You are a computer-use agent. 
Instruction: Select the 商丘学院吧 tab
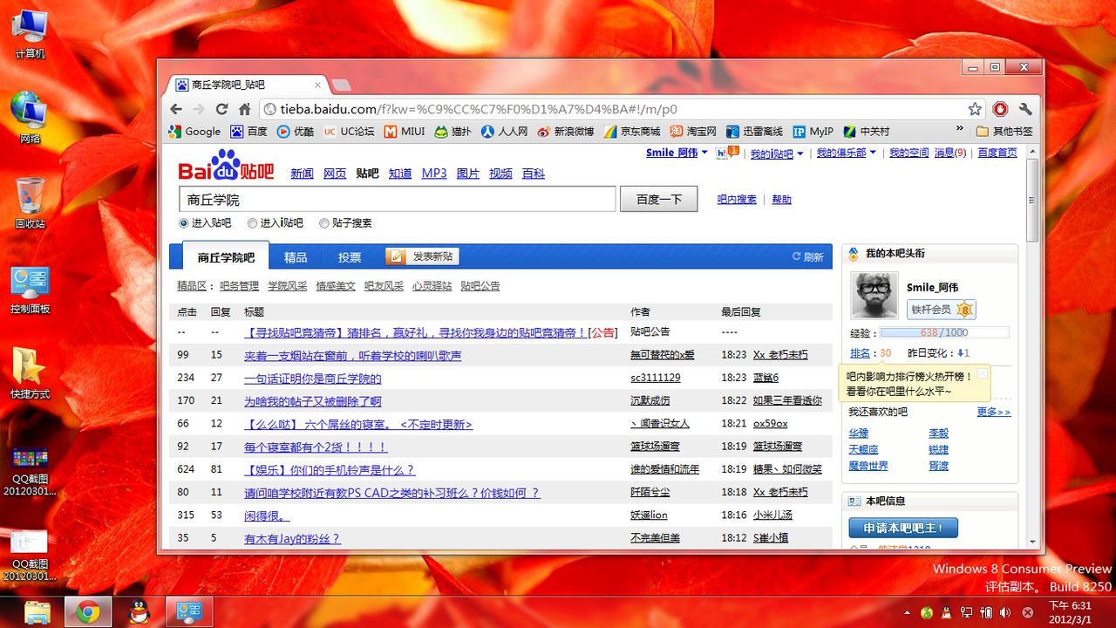[x=226, y=256]
